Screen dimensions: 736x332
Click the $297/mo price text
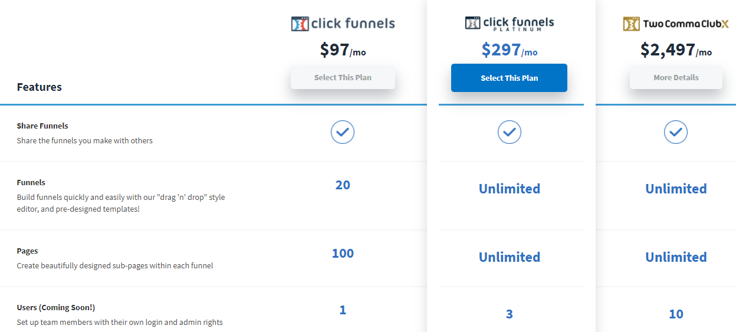509,50
